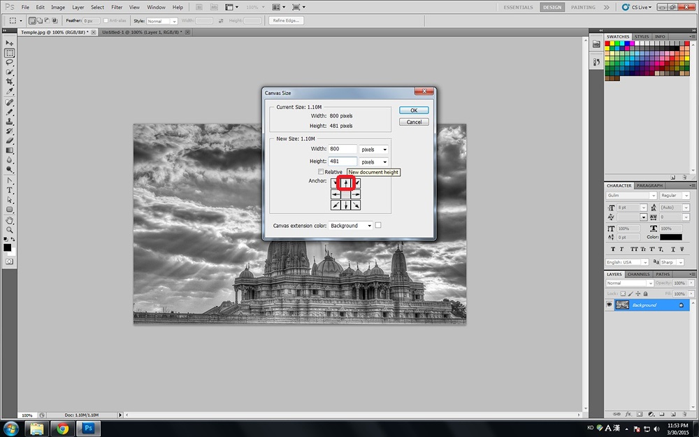
Task: Click the bottom-right anchor arrow
Action: tap(356, 206)
